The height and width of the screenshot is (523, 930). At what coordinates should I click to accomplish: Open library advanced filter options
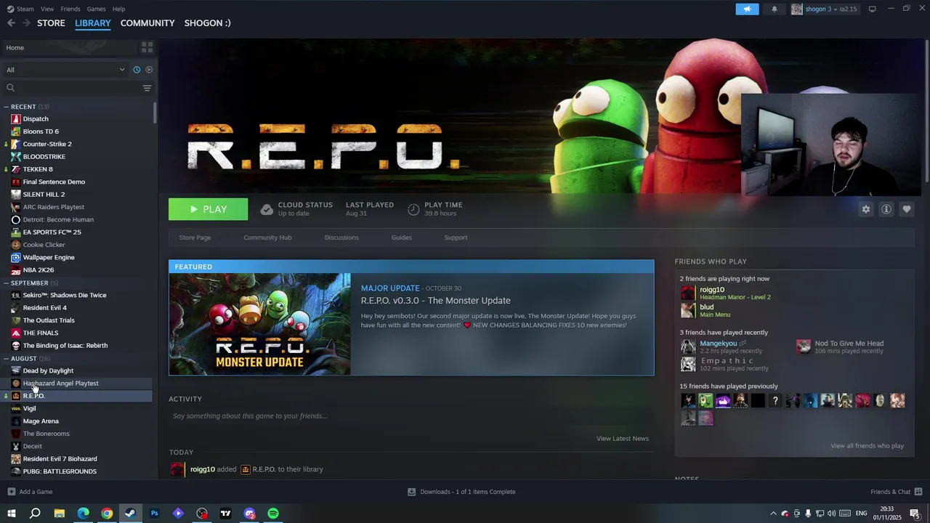pyautogui.click(x=147, y=88)
